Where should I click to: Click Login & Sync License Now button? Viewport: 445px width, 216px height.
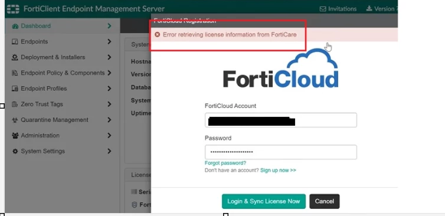pos(264,201)
